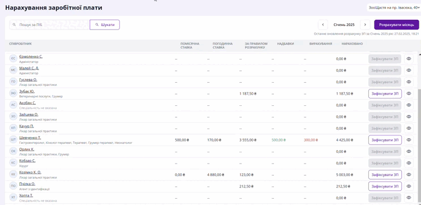
Task: Open employee link Качур П.
Action: [27, 126]
